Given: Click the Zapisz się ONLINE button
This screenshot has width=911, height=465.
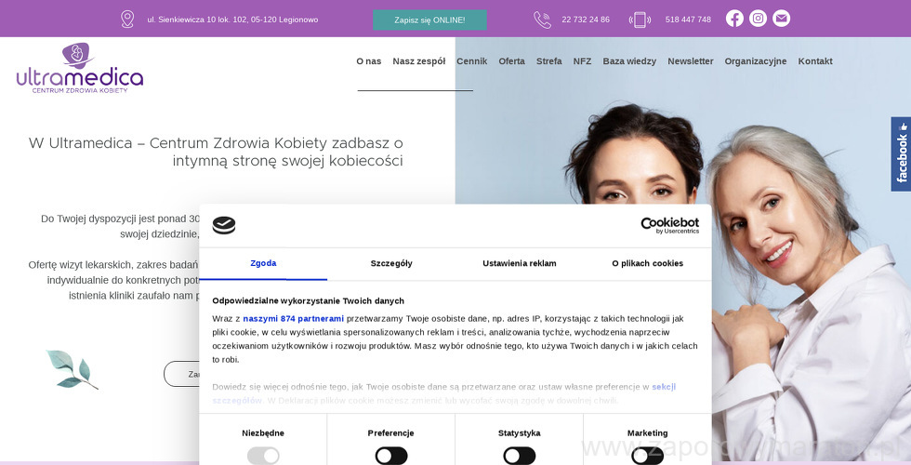Looking at the screenshot, I should [x=429, y=20].
